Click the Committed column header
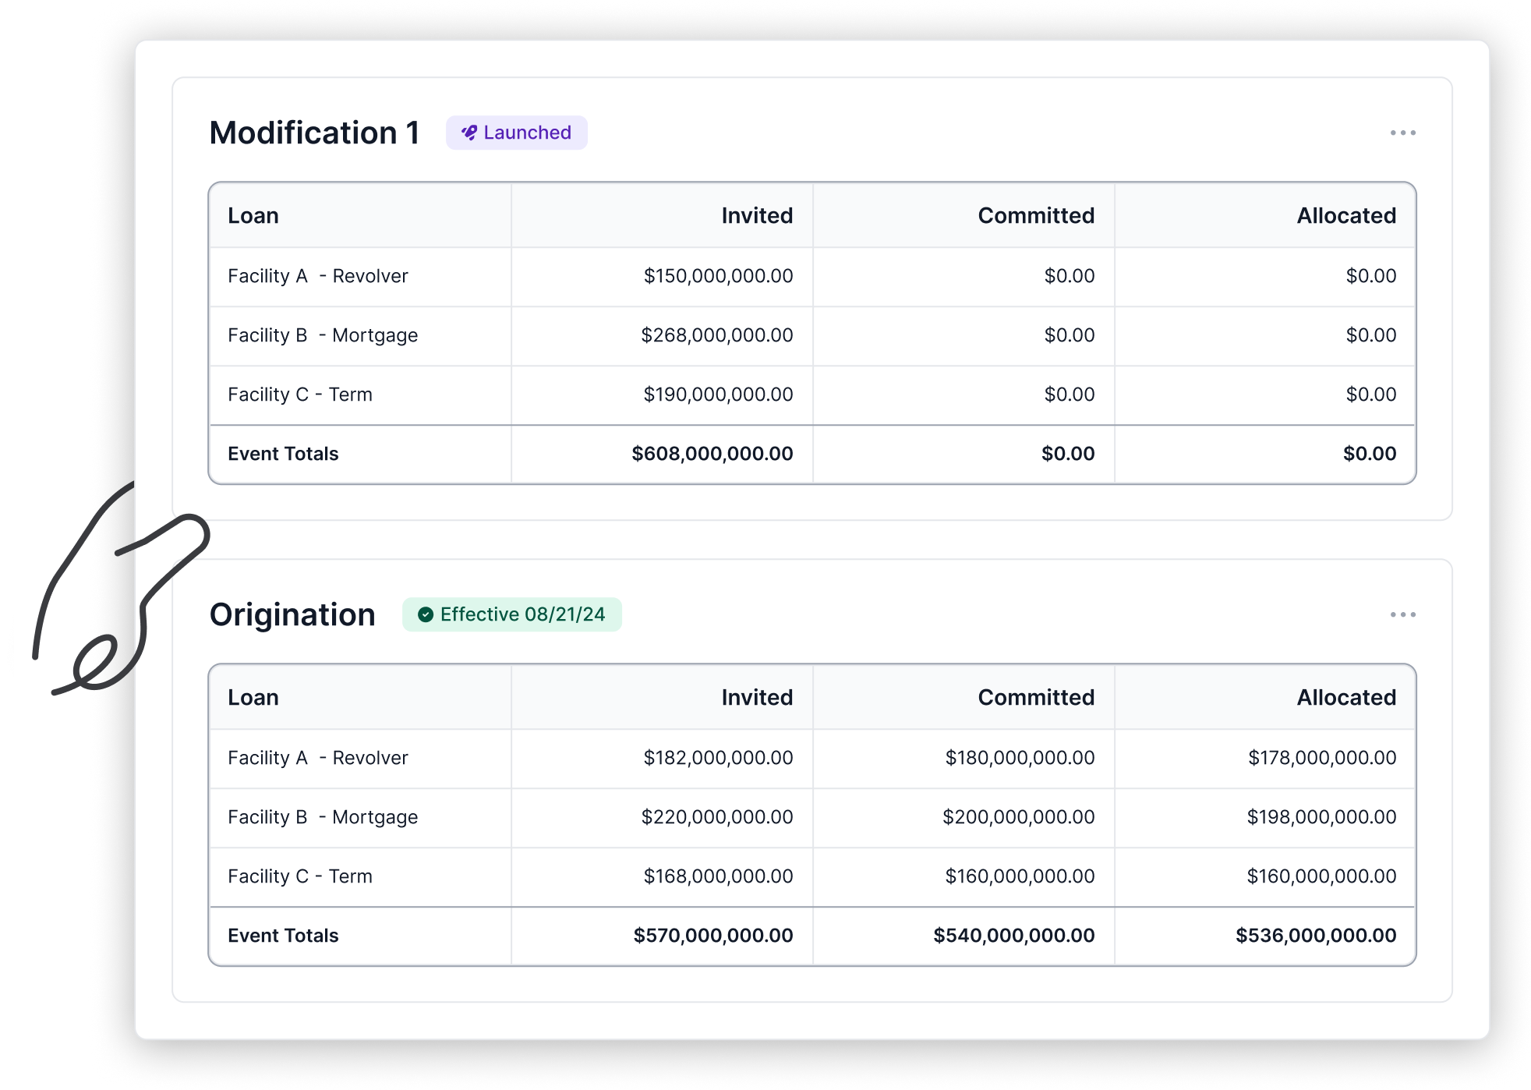 click(1035, 215)
